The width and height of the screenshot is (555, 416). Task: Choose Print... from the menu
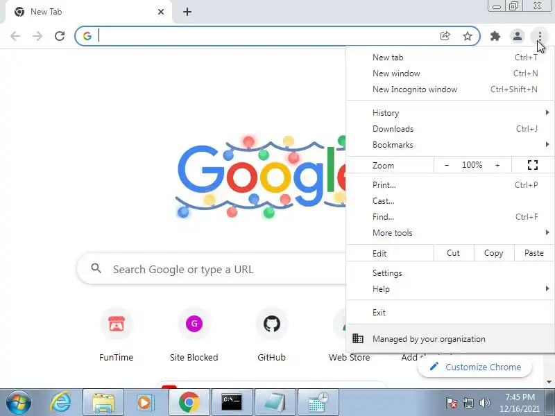pyautogui.click(x=450, y=185)
